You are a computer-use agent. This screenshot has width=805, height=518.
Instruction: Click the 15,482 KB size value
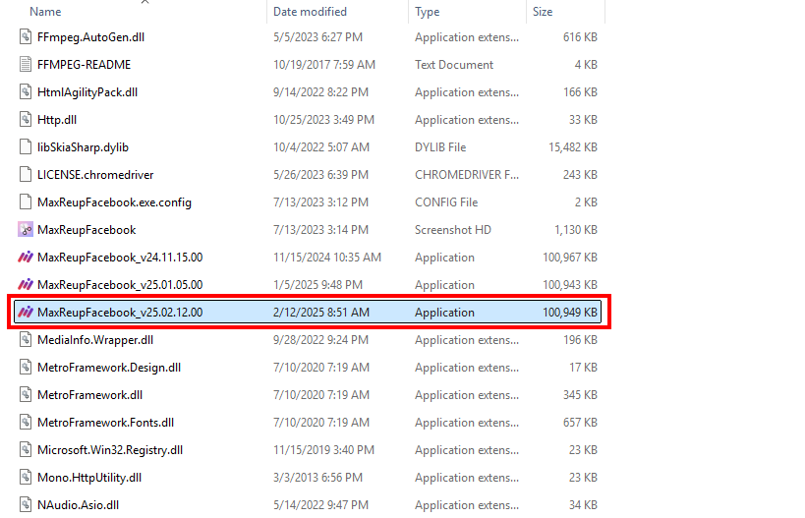pos(572,147)
